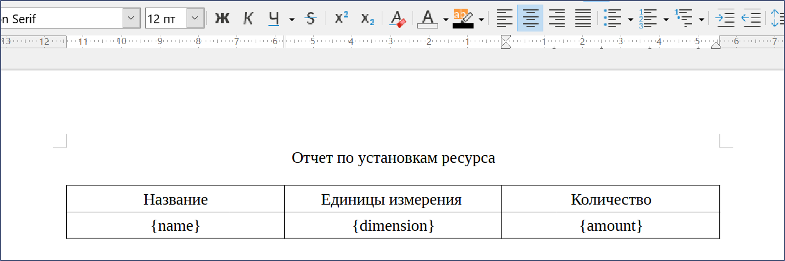Click the 'Количество' header cell

point(611,199)
